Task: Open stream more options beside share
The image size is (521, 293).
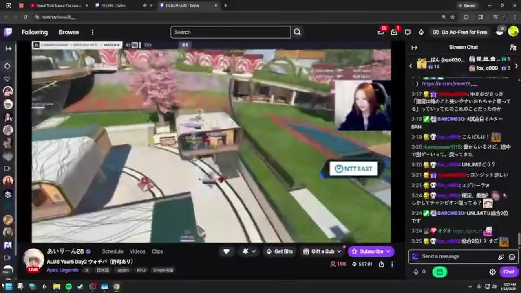Action: pos(392,264)
